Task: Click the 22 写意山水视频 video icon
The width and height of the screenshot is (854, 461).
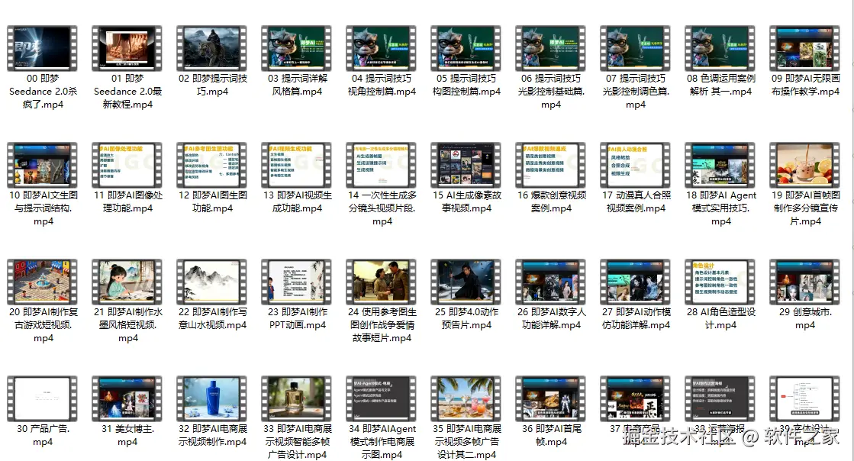Action: tap(212, 282)
